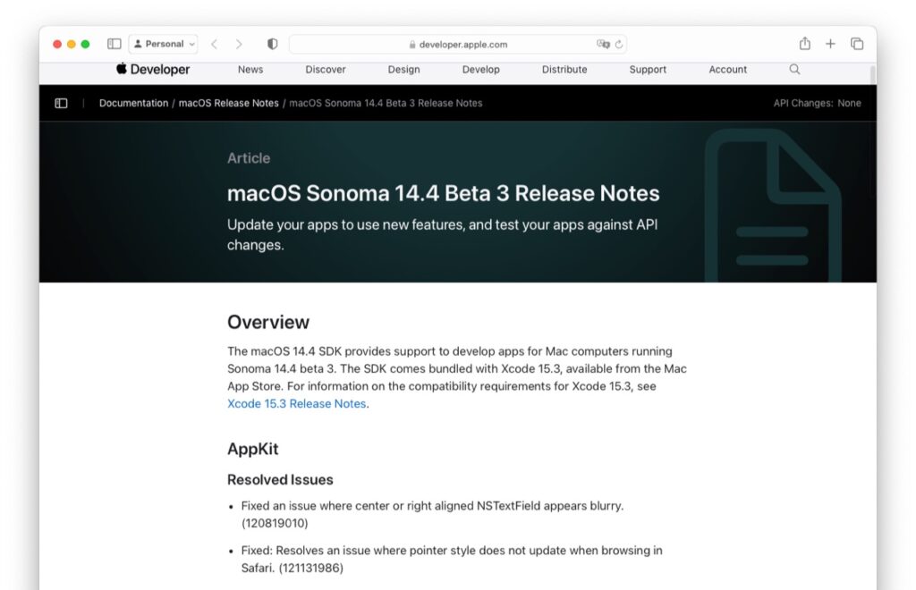916x590 pixels.
Task: Click the Account navigation item
Action: click(x=727, y=69)
